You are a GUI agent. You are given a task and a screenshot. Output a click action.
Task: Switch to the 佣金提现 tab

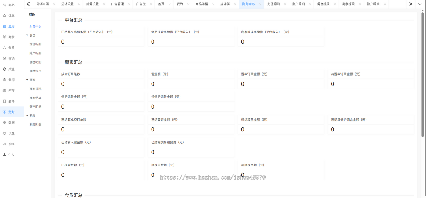point(323,4)
